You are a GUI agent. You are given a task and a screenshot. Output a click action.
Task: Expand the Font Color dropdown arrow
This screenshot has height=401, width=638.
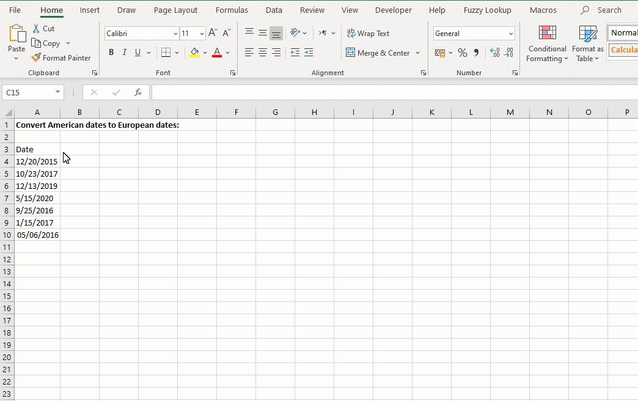tap(227, 53)
